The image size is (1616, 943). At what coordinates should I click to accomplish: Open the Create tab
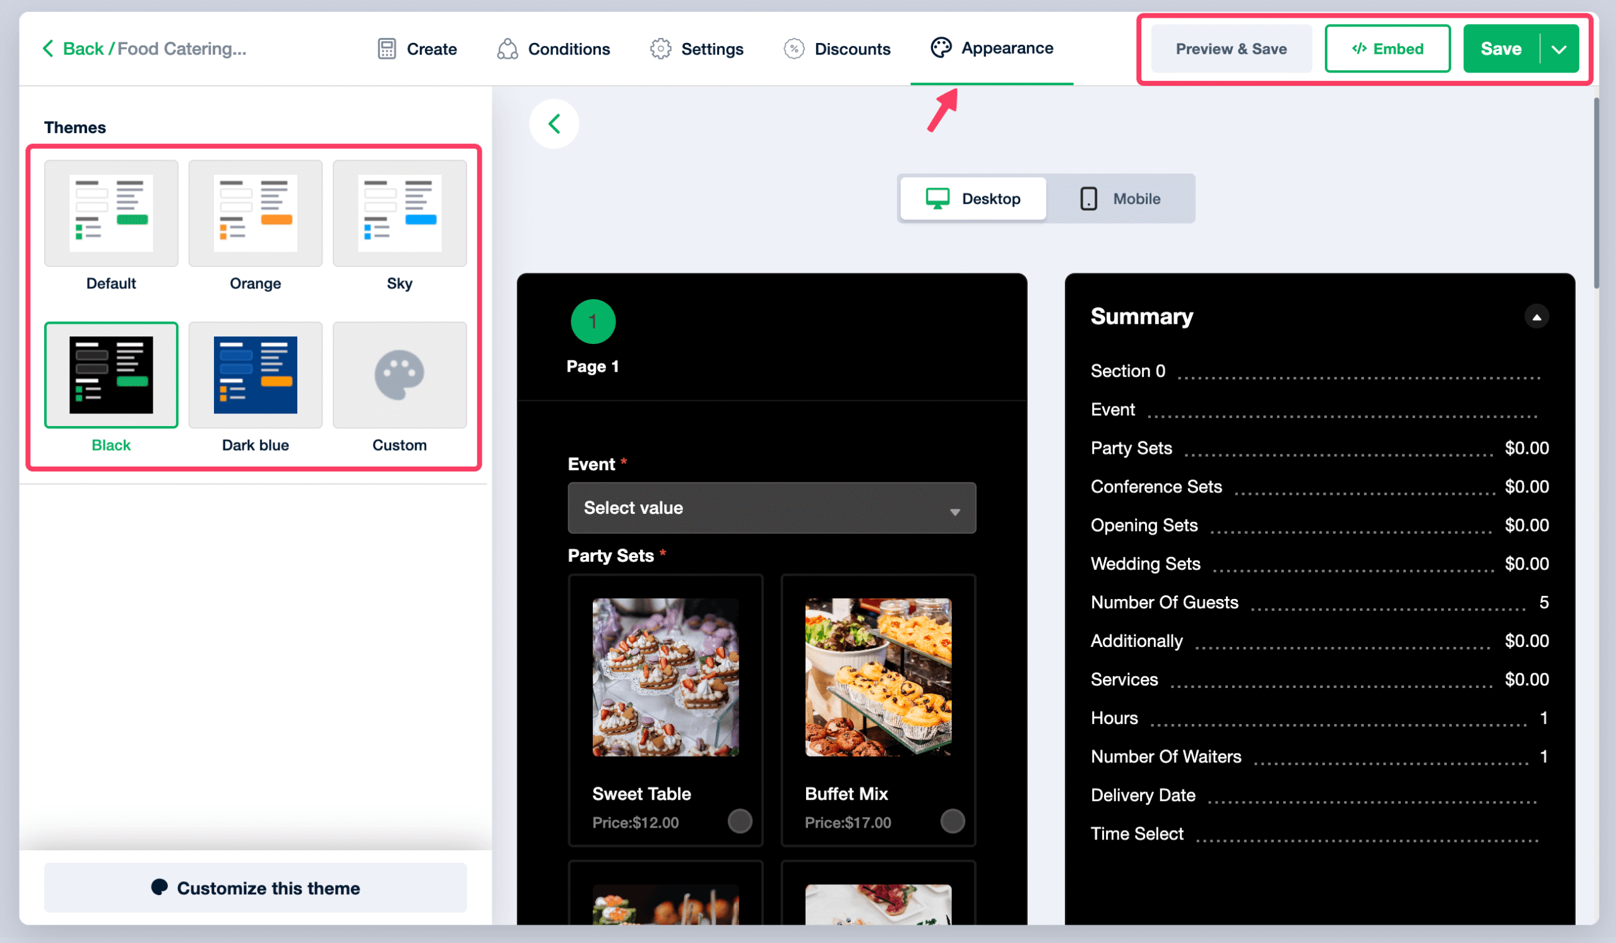[x=417, y=49]
